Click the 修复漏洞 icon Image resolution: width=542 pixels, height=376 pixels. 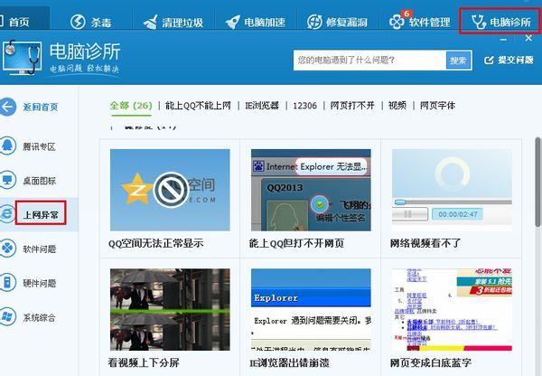[x=314, y=22]
